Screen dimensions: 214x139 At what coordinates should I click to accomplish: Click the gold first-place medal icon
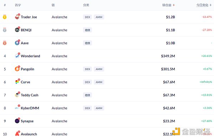[5, 17]
